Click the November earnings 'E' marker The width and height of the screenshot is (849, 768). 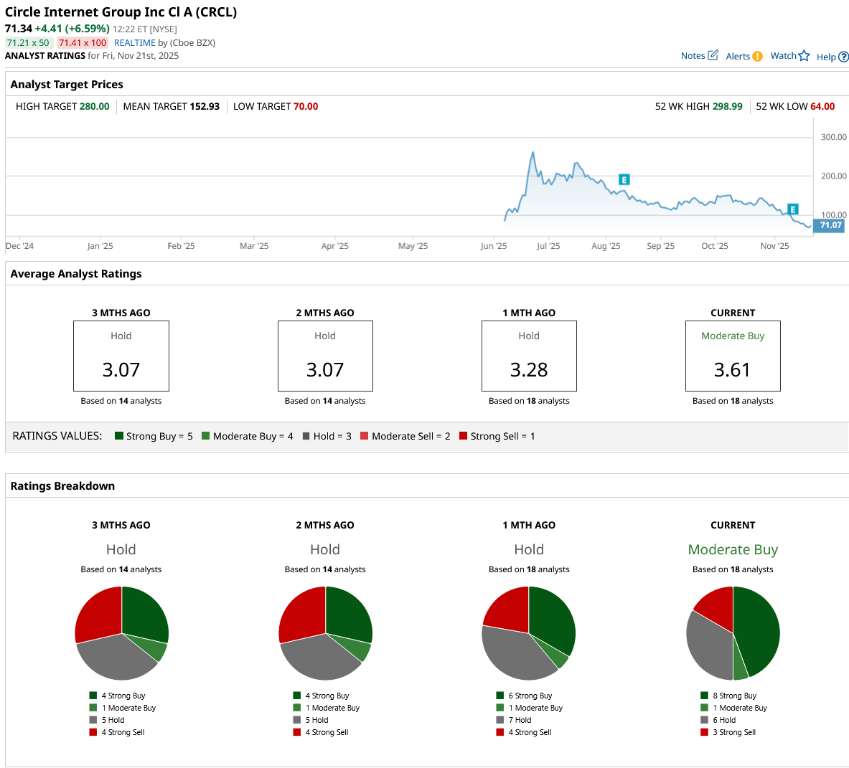tap(792, 209)
